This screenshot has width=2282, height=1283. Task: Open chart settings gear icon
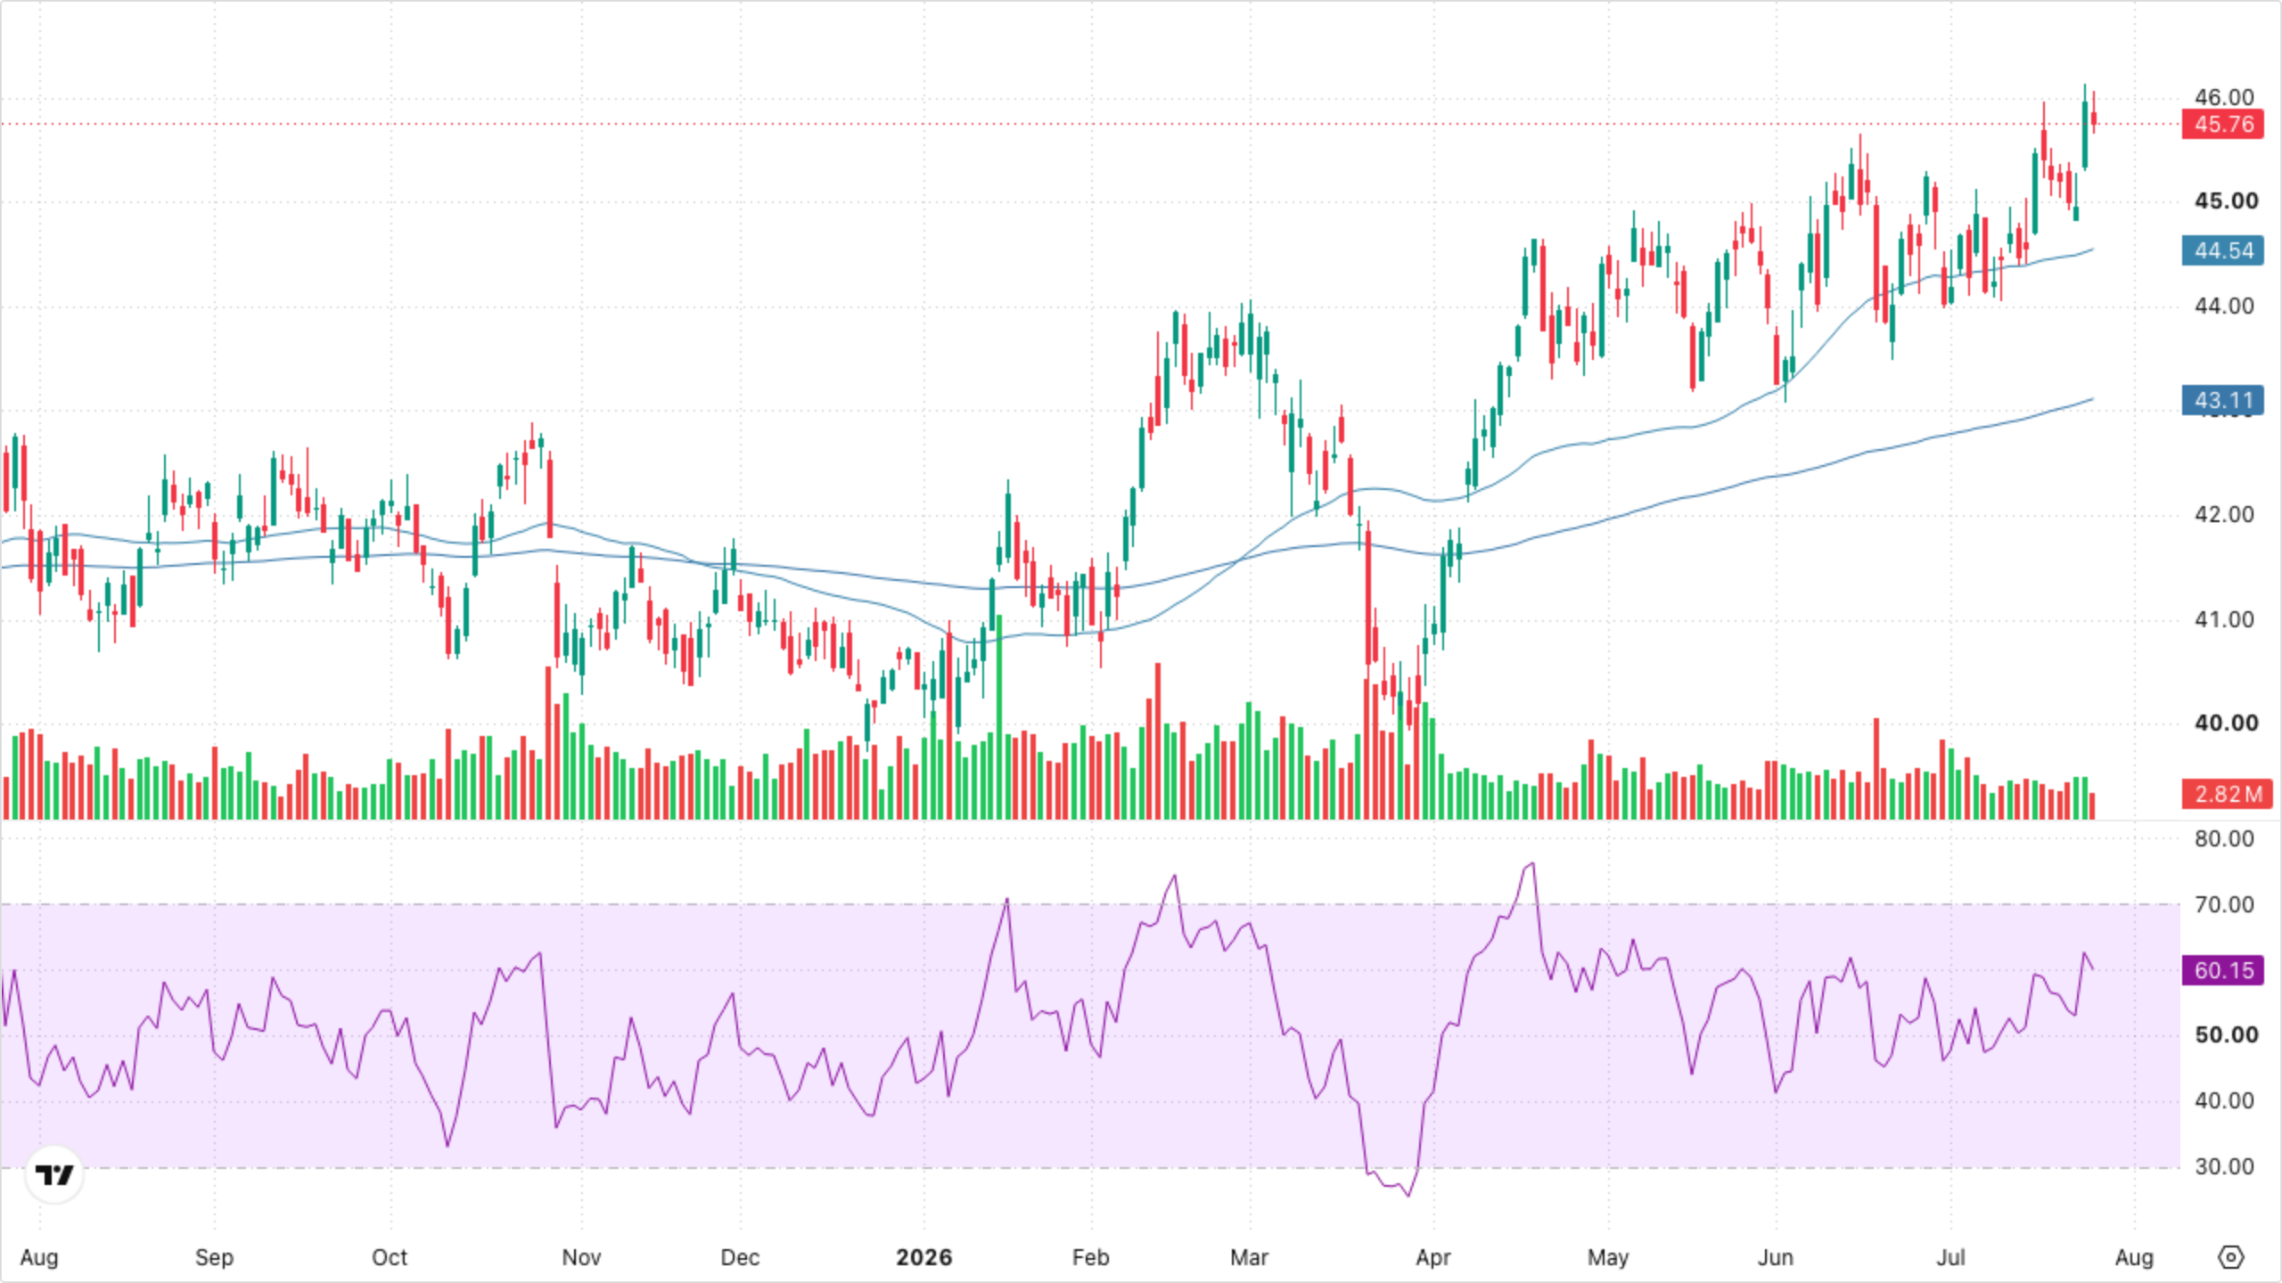pos(2230,1257)
